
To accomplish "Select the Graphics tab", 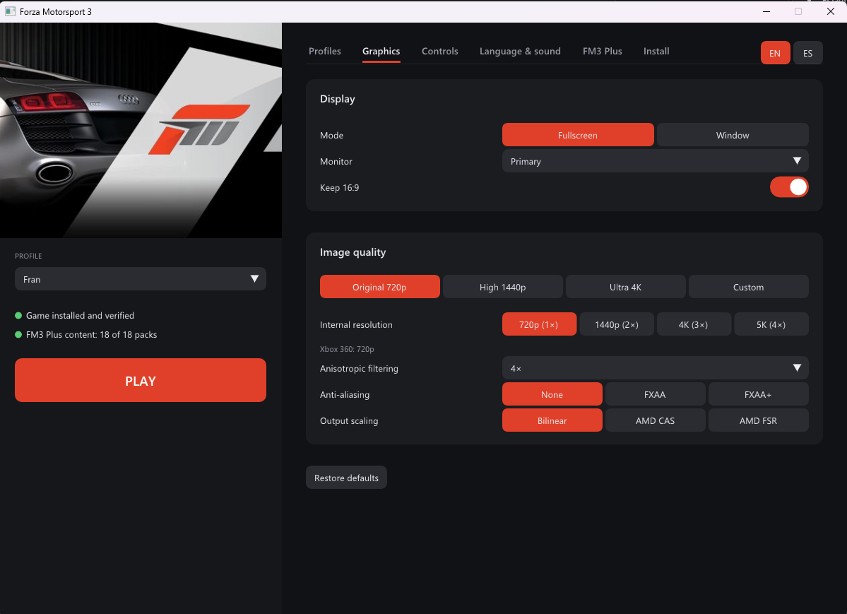I will coord(381,52).
